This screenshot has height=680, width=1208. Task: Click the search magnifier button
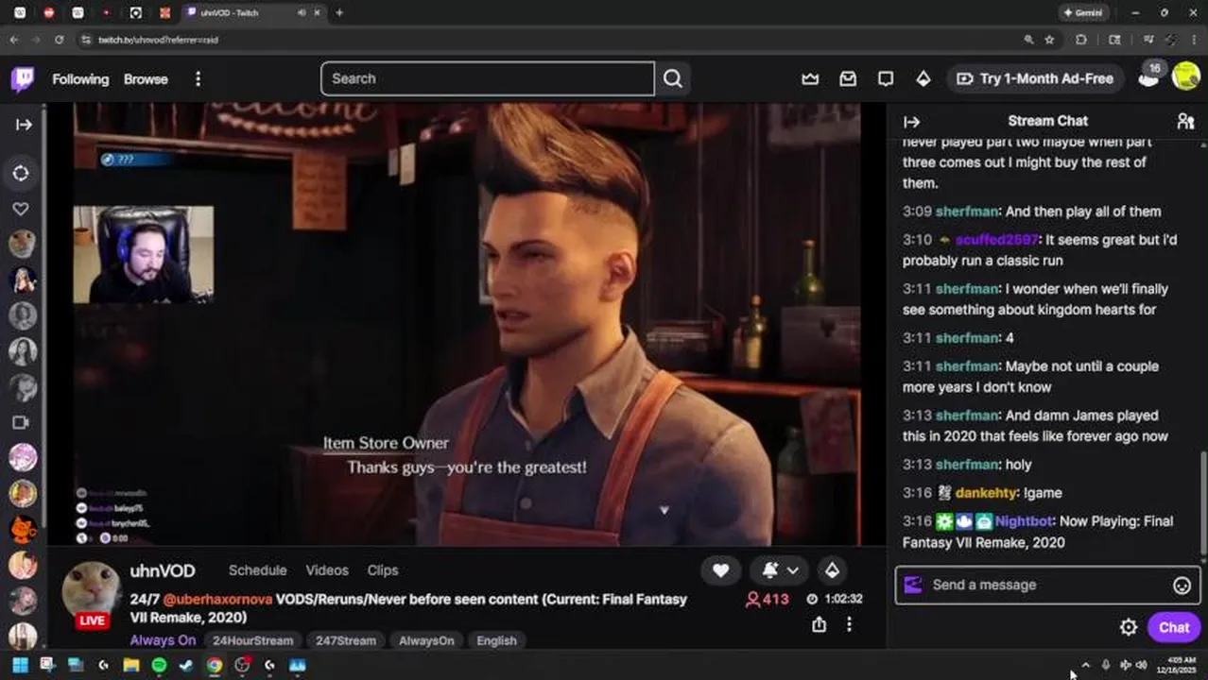(673, 78)
